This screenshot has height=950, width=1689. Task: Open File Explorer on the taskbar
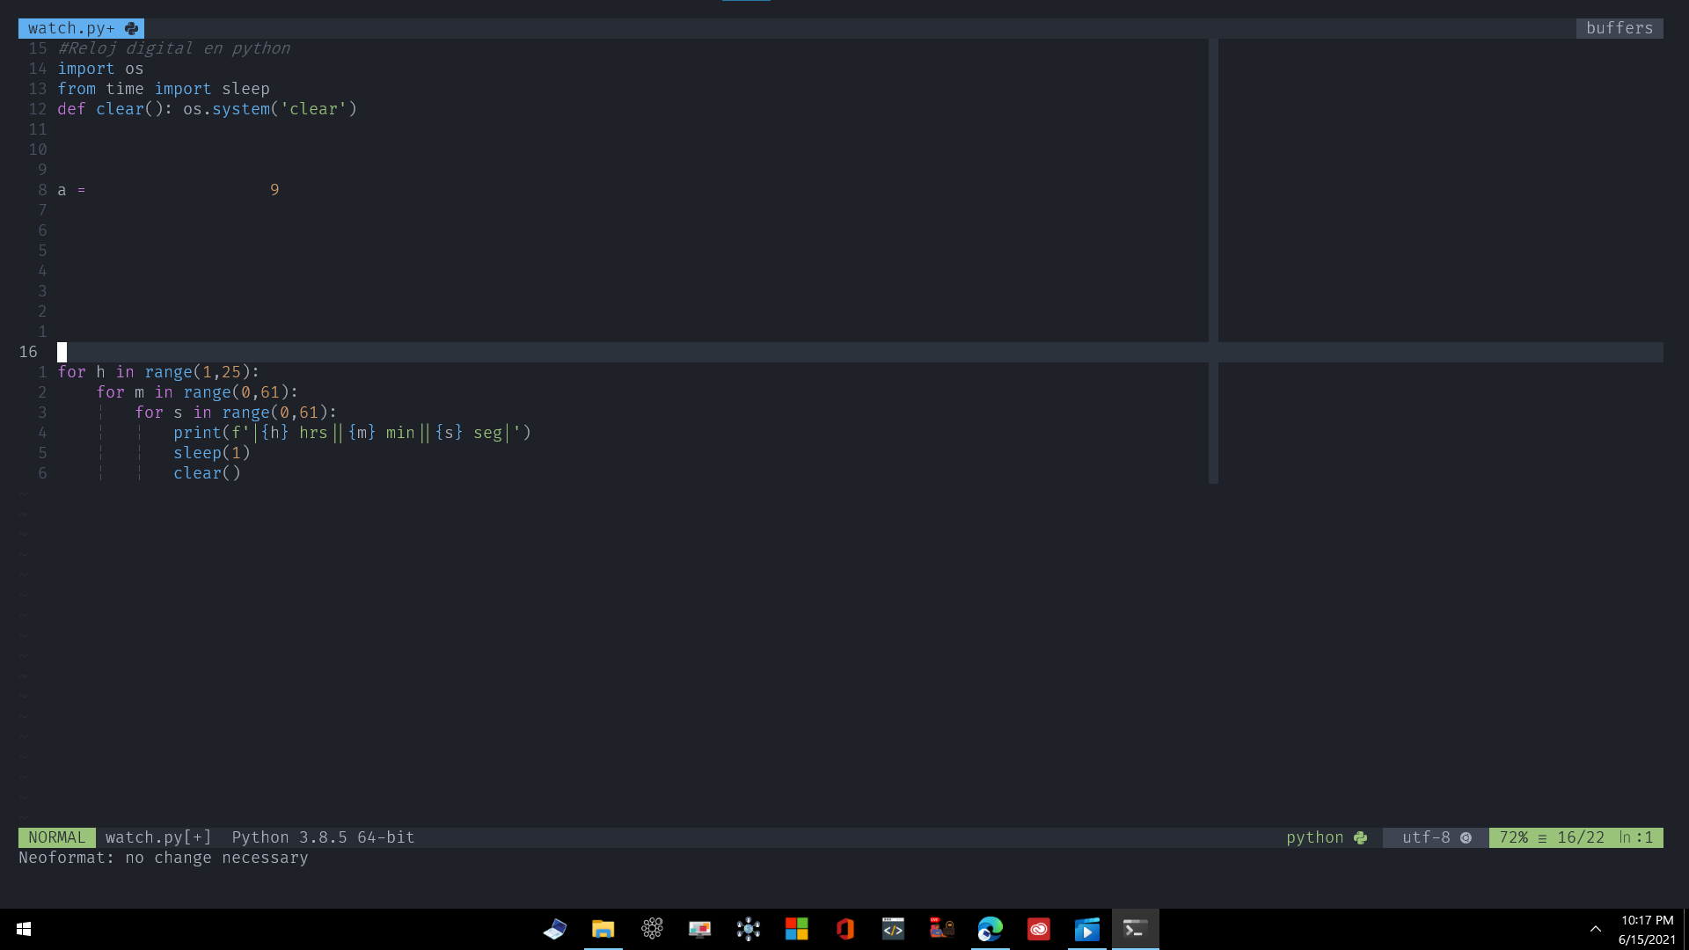pyautogui.click(x=603, y=929)
